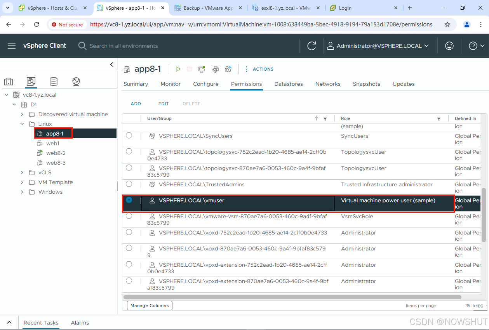The image size is (489, 330).
Task: Click the Power Off stop icon
Action: 189,69
